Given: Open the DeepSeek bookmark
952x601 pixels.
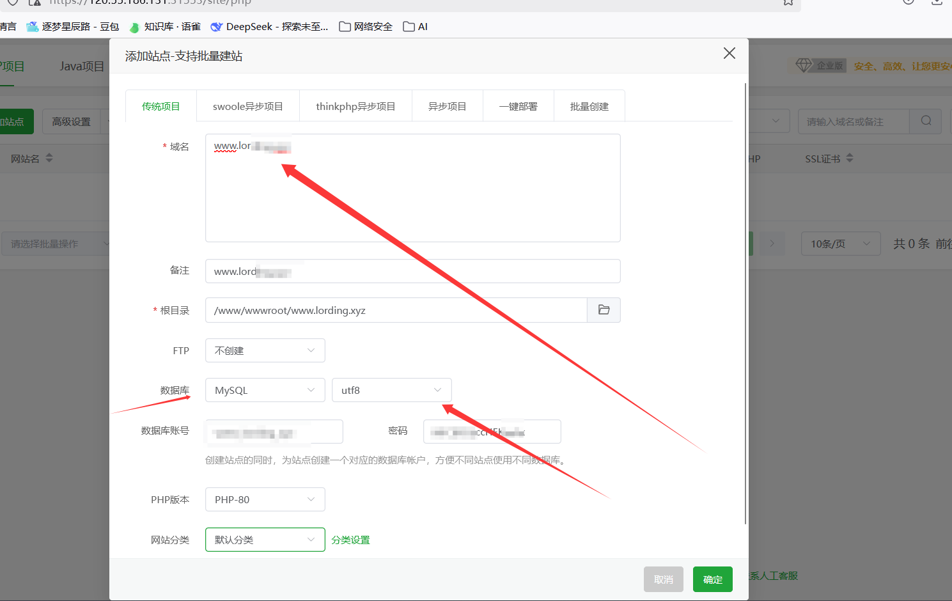Looking at the screenshot, I should pos(269,26).
